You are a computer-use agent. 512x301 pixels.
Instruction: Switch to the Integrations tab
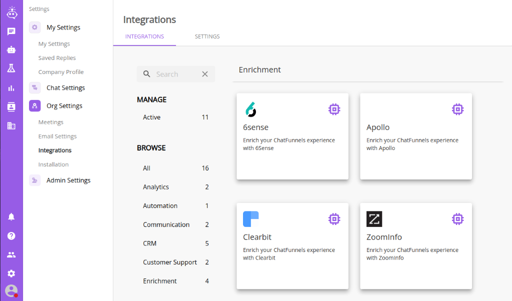coord(144,36)
